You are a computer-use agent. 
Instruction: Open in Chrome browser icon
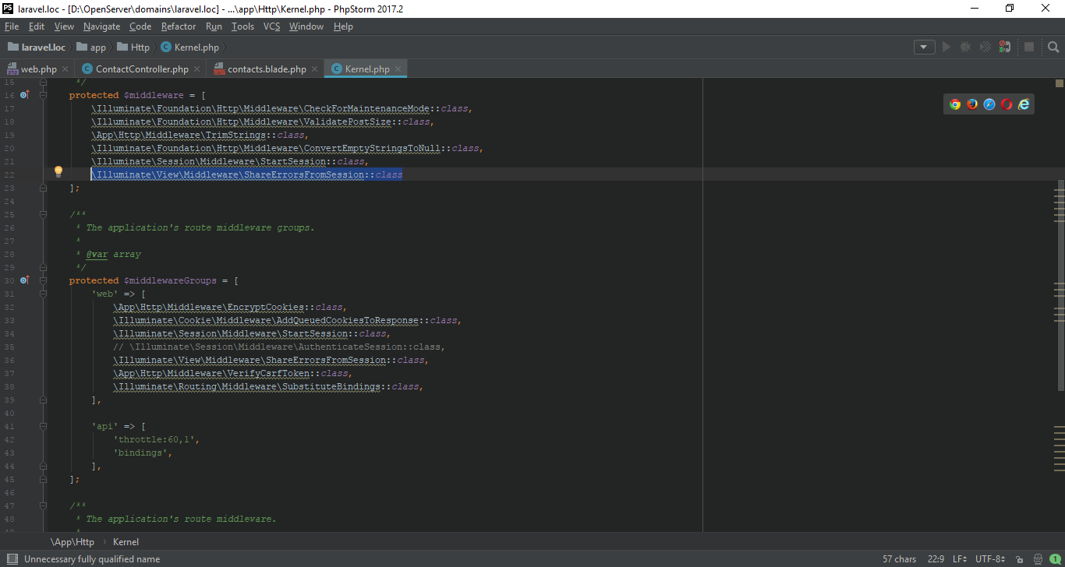point(955,104)
